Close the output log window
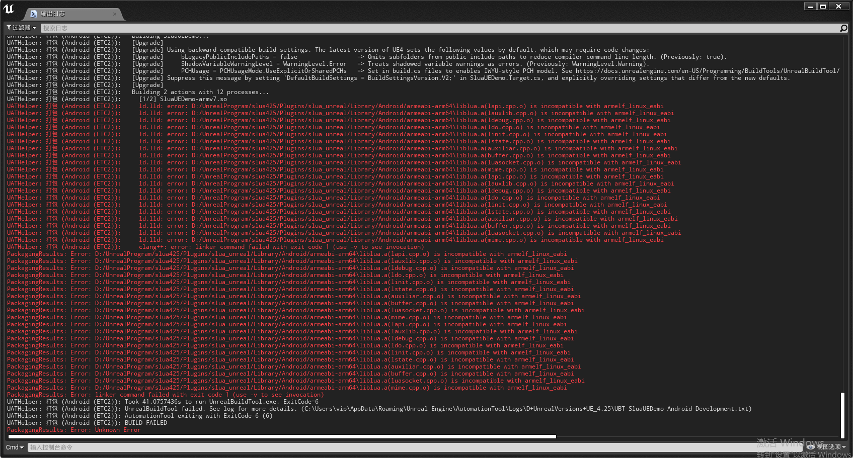Image resolution: width=853 pixels, height=458 pixels. pos(839,7)
